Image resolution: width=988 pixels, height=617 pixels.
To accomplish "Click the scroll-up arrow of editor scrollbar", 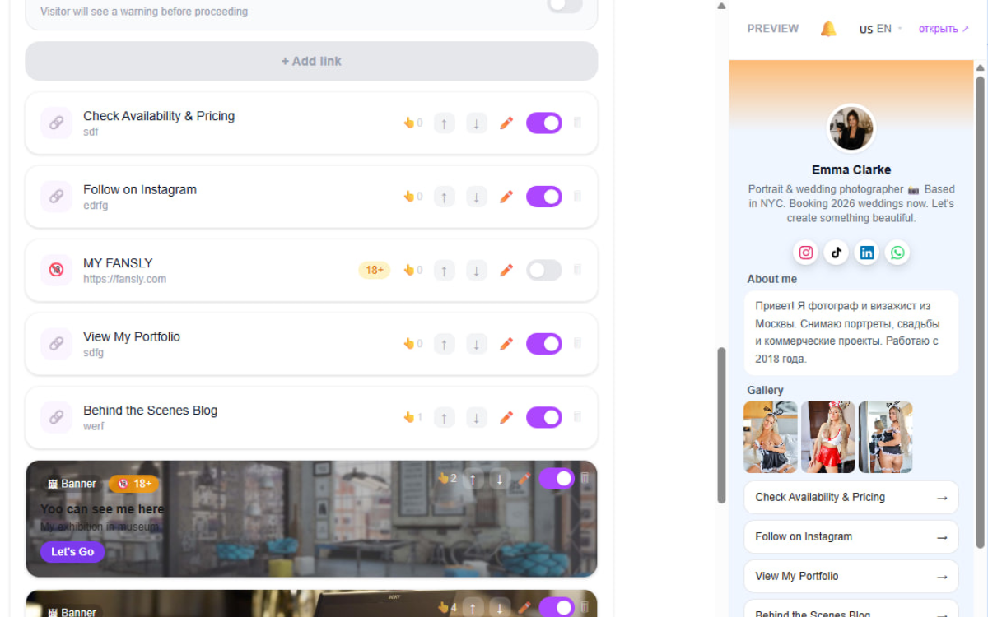I will click(722, 6).
